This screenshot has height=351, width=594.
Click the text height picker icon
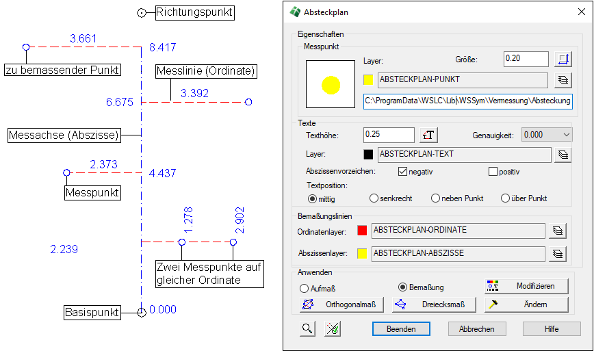pos(428,135)
